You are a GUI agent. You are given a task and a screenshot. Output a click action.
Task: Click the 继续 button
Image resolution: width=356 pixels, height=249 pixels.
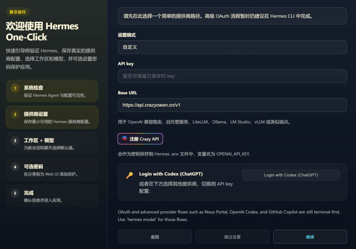tap(310, 237)
